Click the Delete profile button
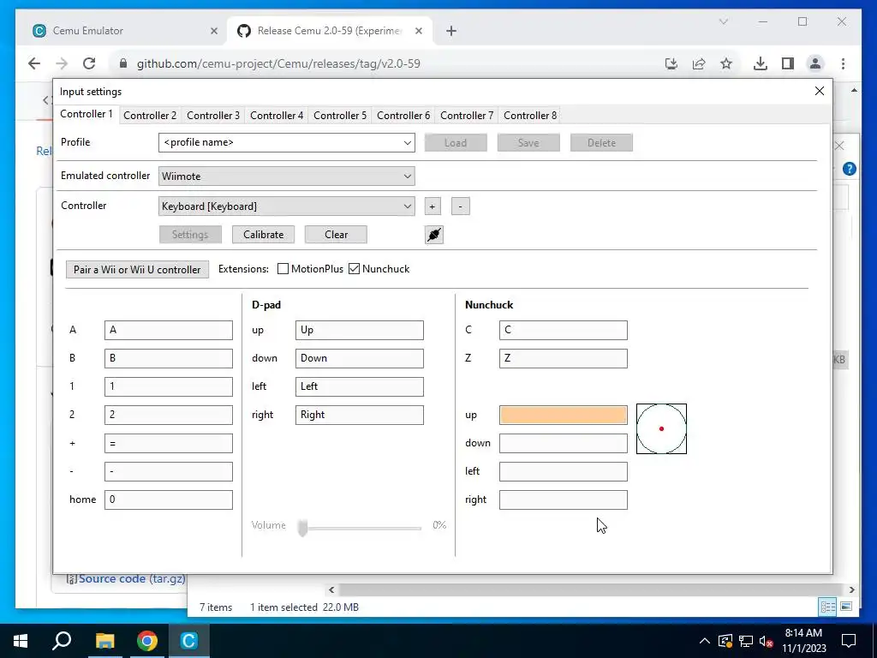Screen dimensions: 877x658 pos(602,143)
